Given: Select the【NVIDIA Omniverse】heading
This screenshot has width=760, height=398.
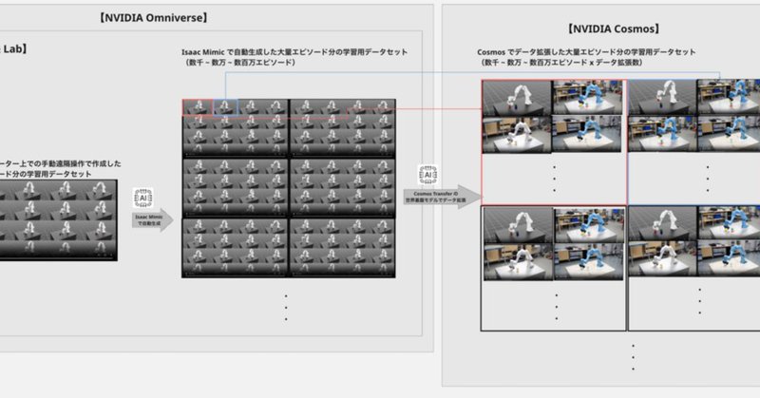Looking at the screenshot, I should tap(153, 18).
